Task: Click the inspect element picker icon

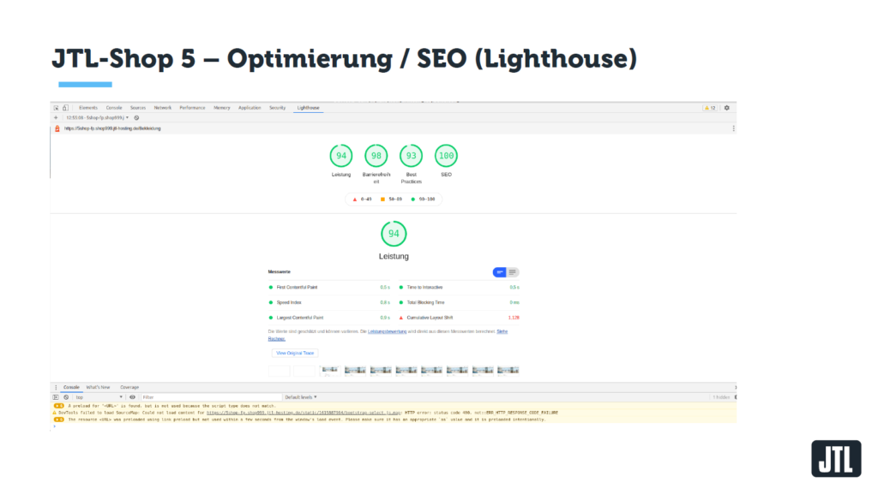Action: tap(57, 108)
